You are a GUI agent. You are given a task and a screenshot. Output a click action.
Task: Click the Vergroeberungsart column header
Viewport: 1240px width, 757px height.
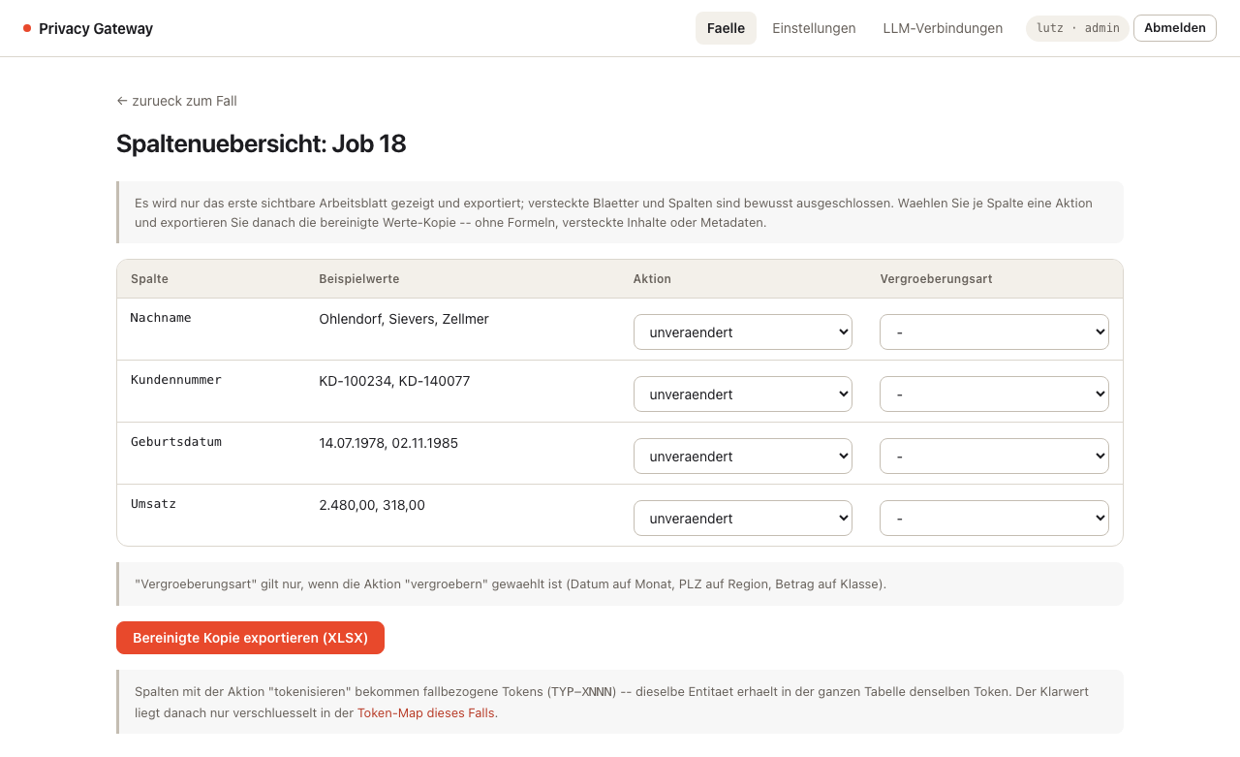pos(936,278)
